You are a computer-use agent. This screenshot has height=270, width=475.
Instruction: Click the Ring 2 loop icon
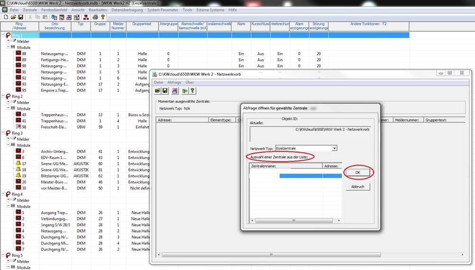8,96
